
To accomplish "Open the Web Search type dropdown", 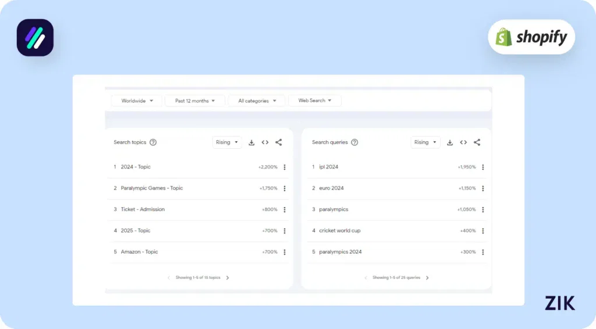I will [314, 101].
